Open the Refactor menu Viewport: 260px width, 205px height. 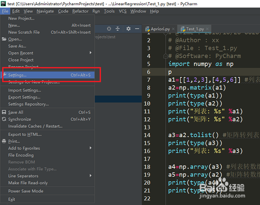point(80,11)
